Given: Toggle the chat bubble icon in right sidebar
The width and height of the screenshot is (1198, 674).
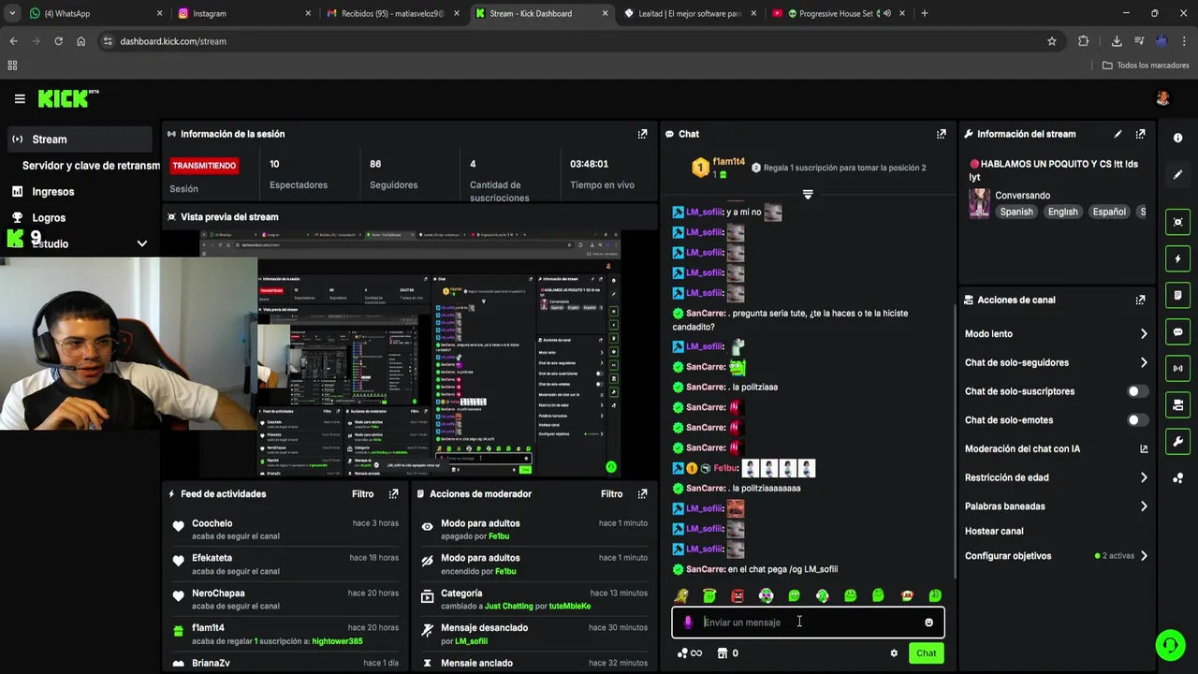Looking at the screenshot, I should [x=1177, y=331].
